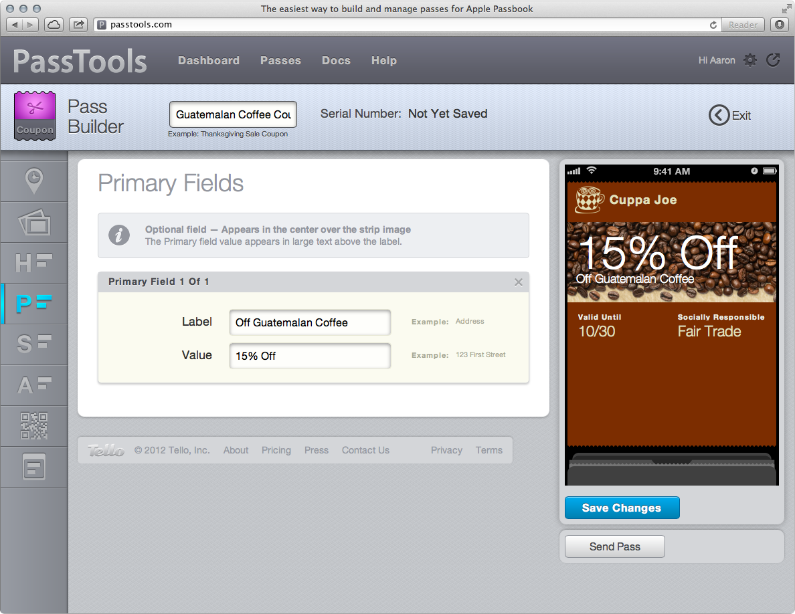Viewport: 795px width, 614px height.
Task: Click Safari share button
Action: (78, 24)
